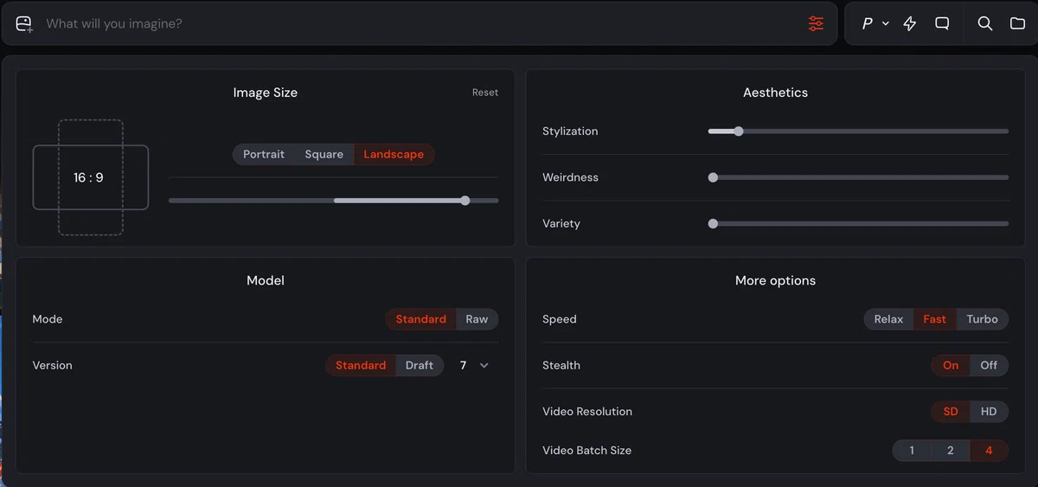Click the aspect ratio slider handle
Viewport: 1038px width, 487px height.
[x=465, y=201]
